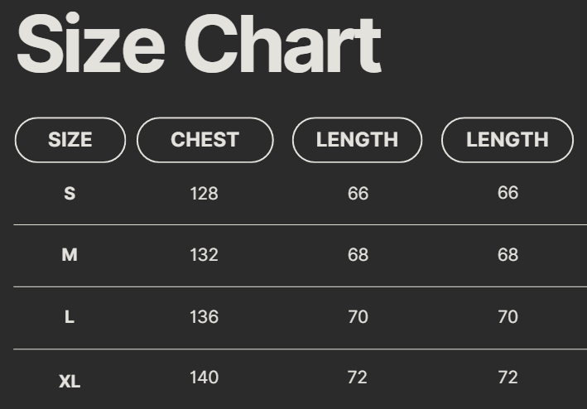Click the M size row label
This screenshot has height=409, width=587.
[x=70, y=255]
